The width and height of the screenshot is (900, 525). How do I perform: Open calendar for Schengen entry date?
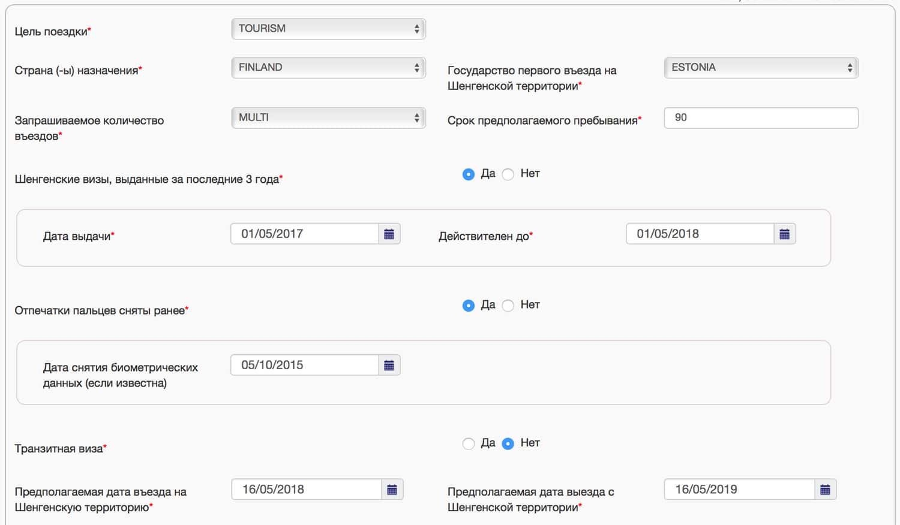pyautogui.click(x=392, y=490)
